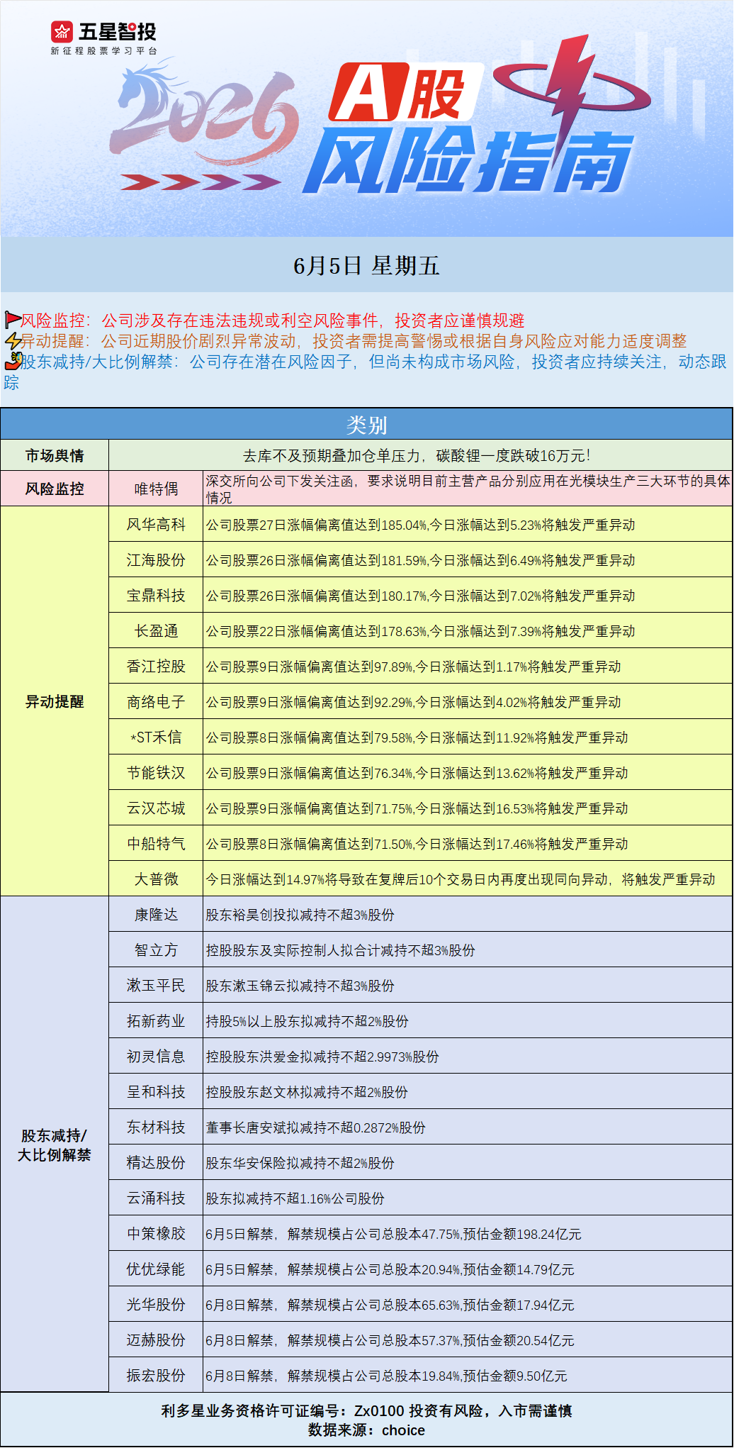Click the 碳酸锂一度跌破16万元 headline text
This screenshot has width=734, height=1448.
pos(417,455)
